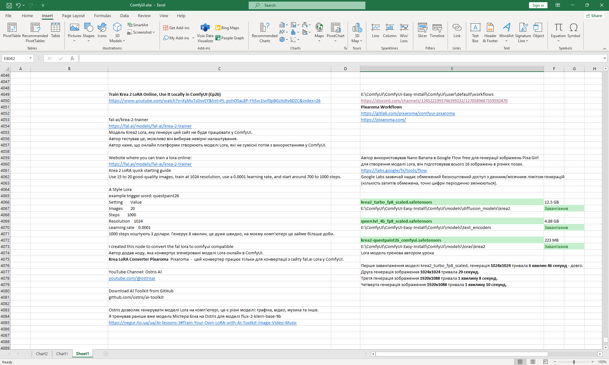The width and height of the screenshot is (609, 365).
Task: Switch to Page Layout view
Action: pos(533,362)
